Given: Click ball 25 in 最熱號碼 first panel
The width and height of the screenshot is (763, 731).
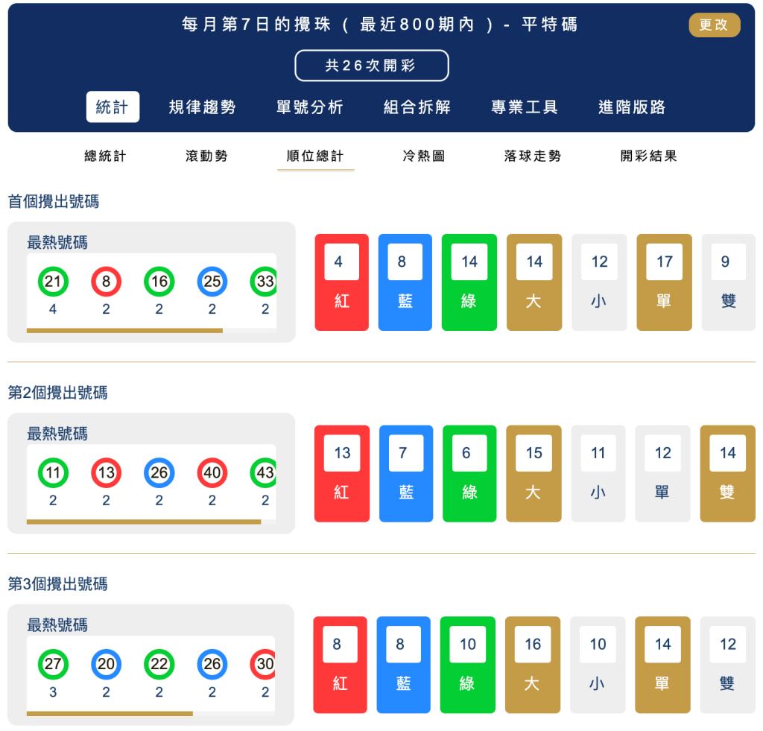Looking at the screenshot, I should tap(212, 282).
